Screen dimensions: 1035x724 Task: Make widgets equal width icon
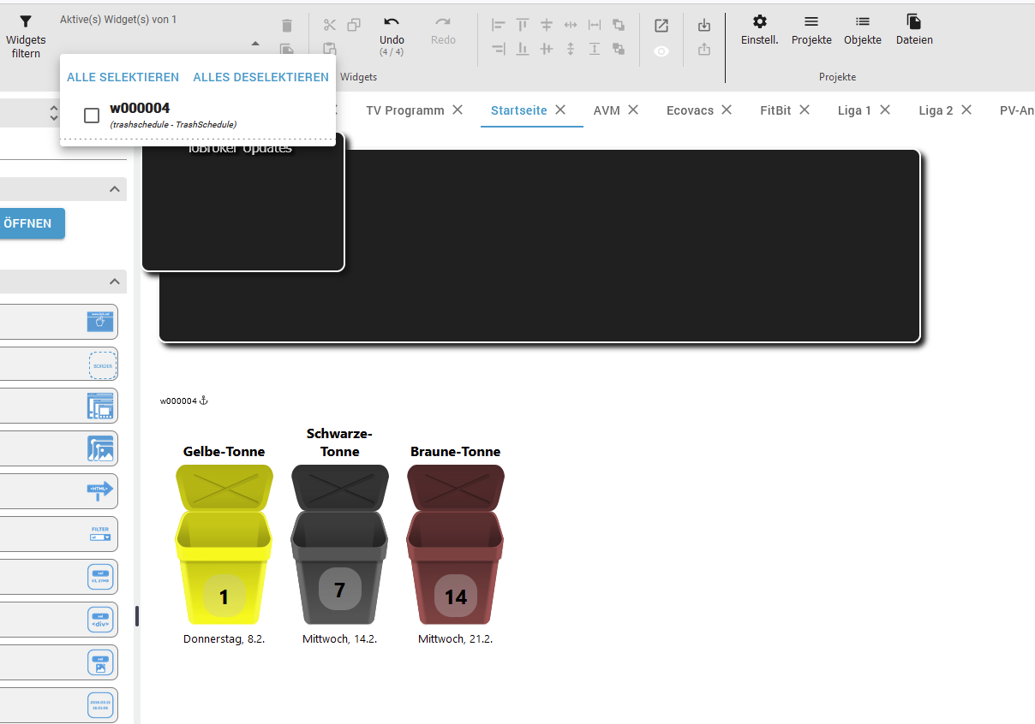(x=595, y=25)
